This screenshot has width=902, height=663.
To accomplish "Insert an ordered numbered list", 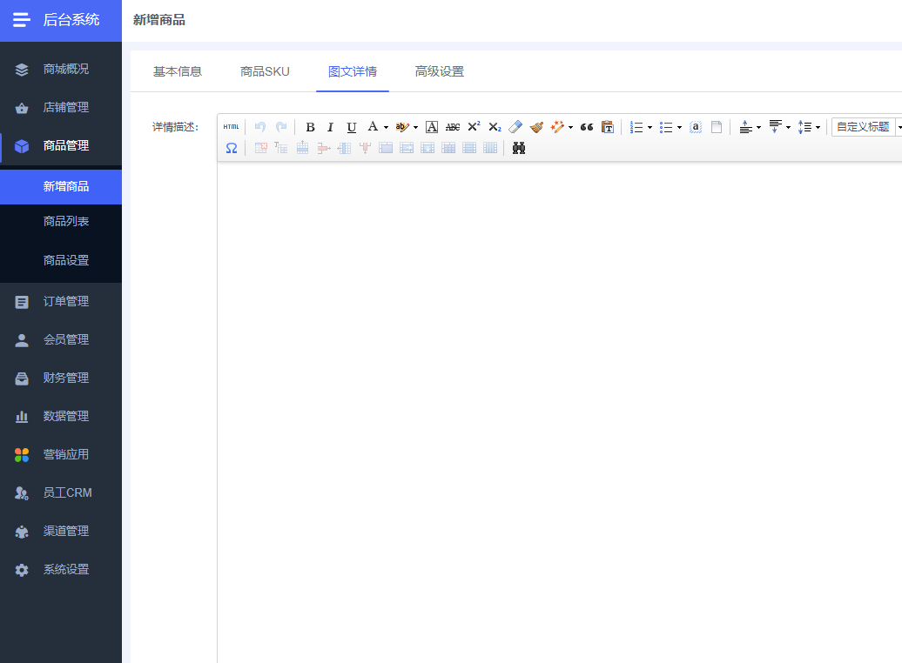I will pyautogui.click(x=636, y=127).
